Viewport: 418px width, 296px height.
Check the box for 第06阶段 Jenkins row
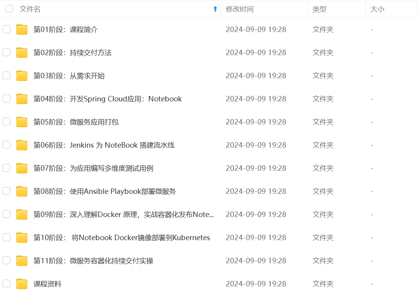point(7,145)
